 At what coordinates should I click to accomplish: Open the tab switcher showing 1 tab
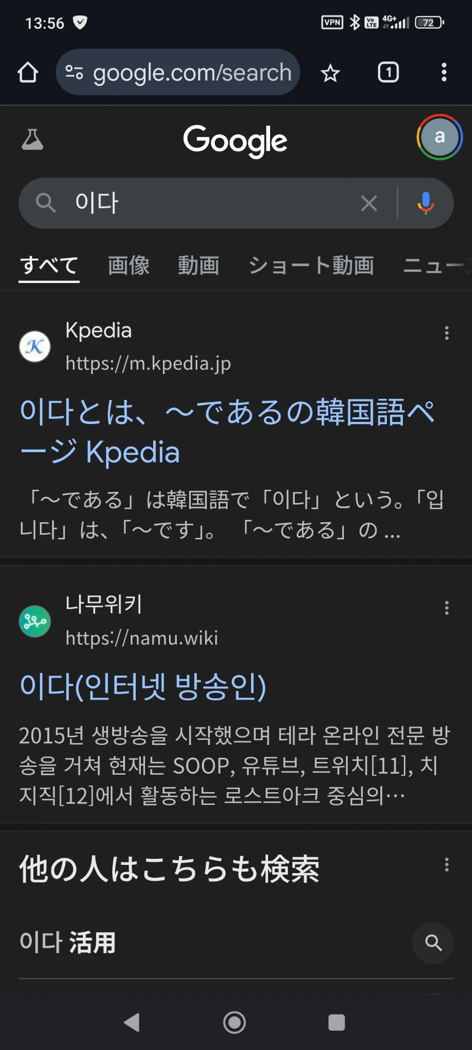coord(388,72)
